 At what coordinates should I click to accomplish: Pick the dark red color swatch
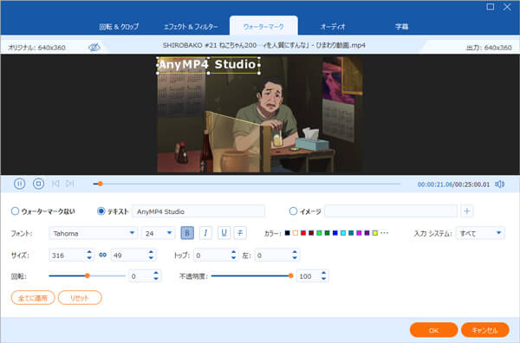[311, 233]
